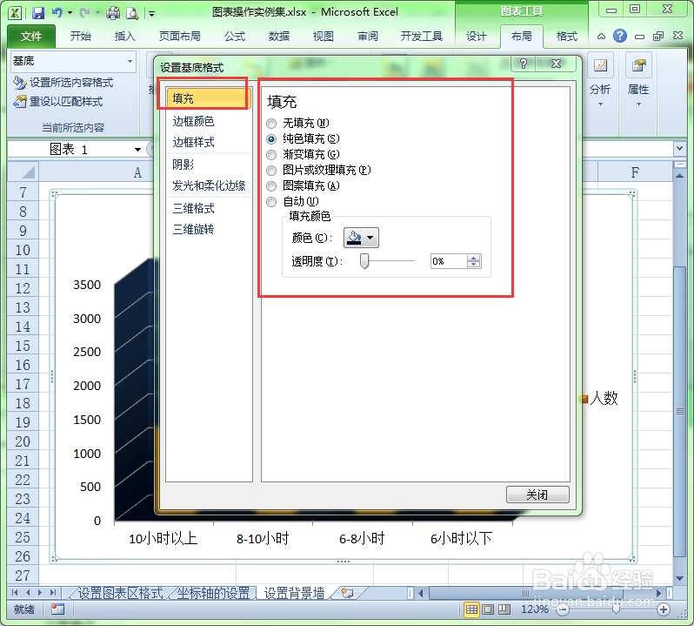This screenshot has height=626, width=694.
Task: Open the Name Box dropdown arrow
Action: 137,150
